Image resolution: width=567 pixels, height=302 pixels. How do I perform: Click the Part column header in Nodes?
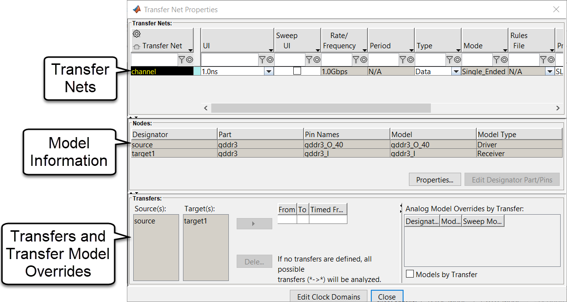261,135
